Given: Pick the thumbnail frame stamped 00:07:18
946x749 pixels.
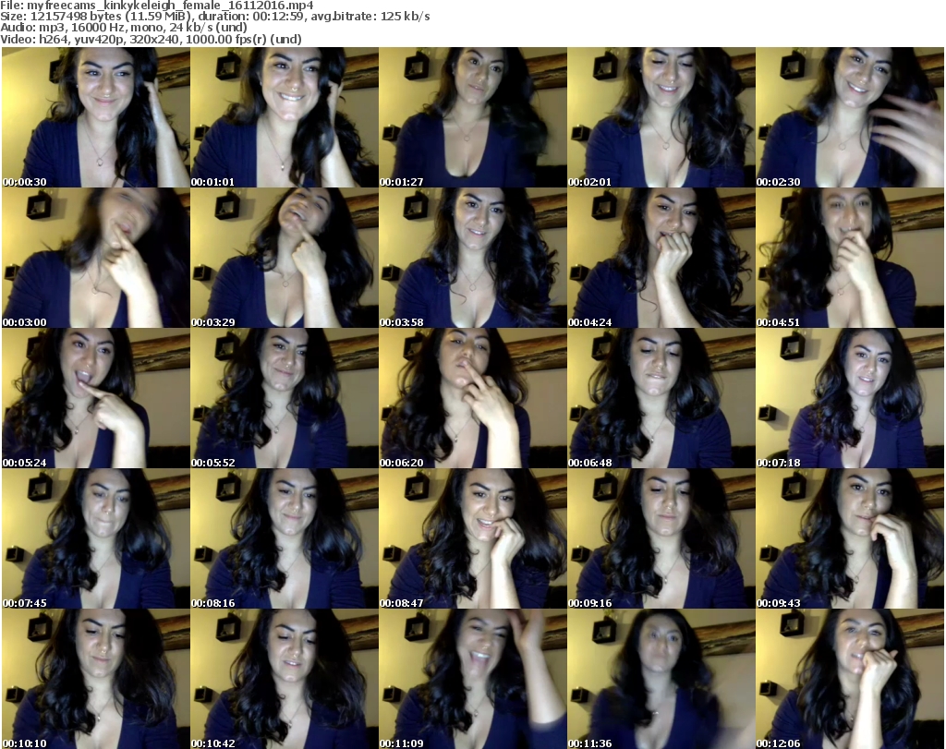Looking at the screenshot, I should point(850,398).
